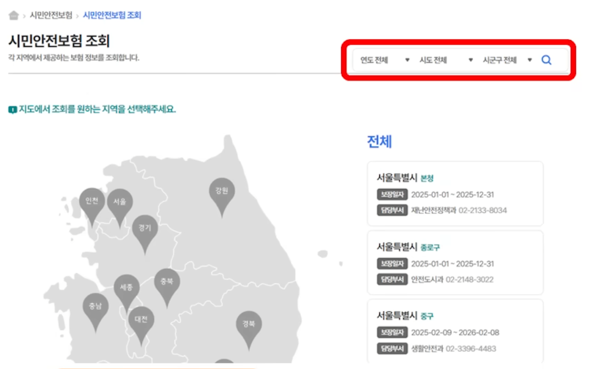
Task: Select the 강원 map pin
Action: pos(222,197)
